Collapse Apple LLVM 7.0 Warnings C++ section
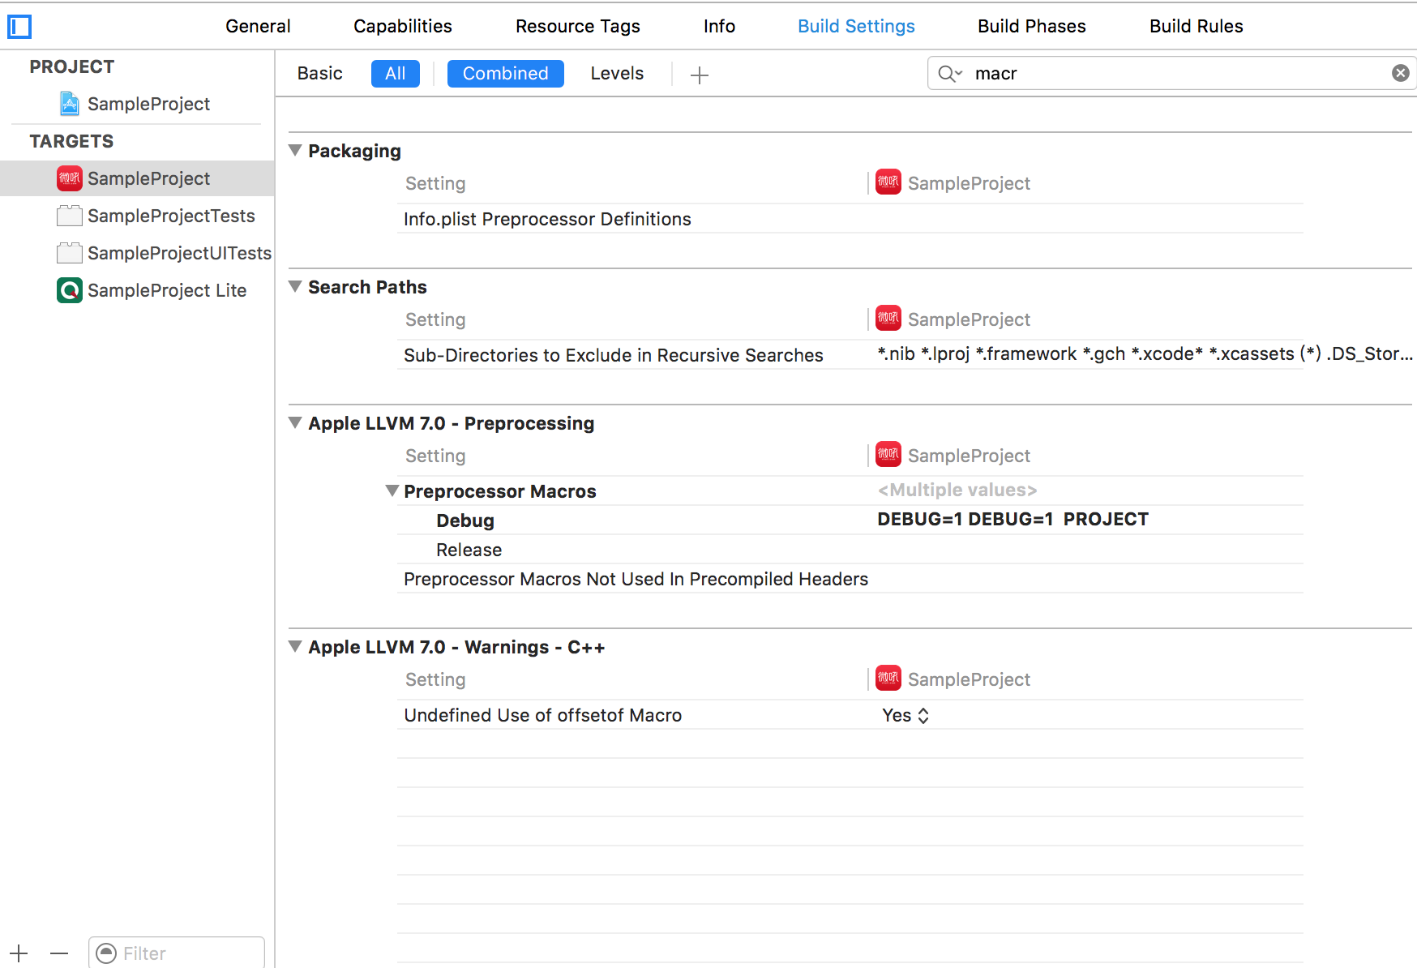1417x968 pixels. [295, 646]
